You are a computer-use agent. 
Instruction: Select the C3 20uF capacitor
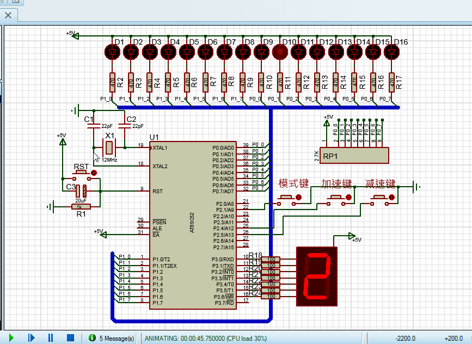click(x=81, y=191)
